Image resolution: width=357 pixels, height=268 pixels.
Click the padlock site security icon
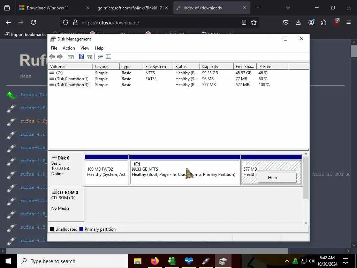pos(75,23)
